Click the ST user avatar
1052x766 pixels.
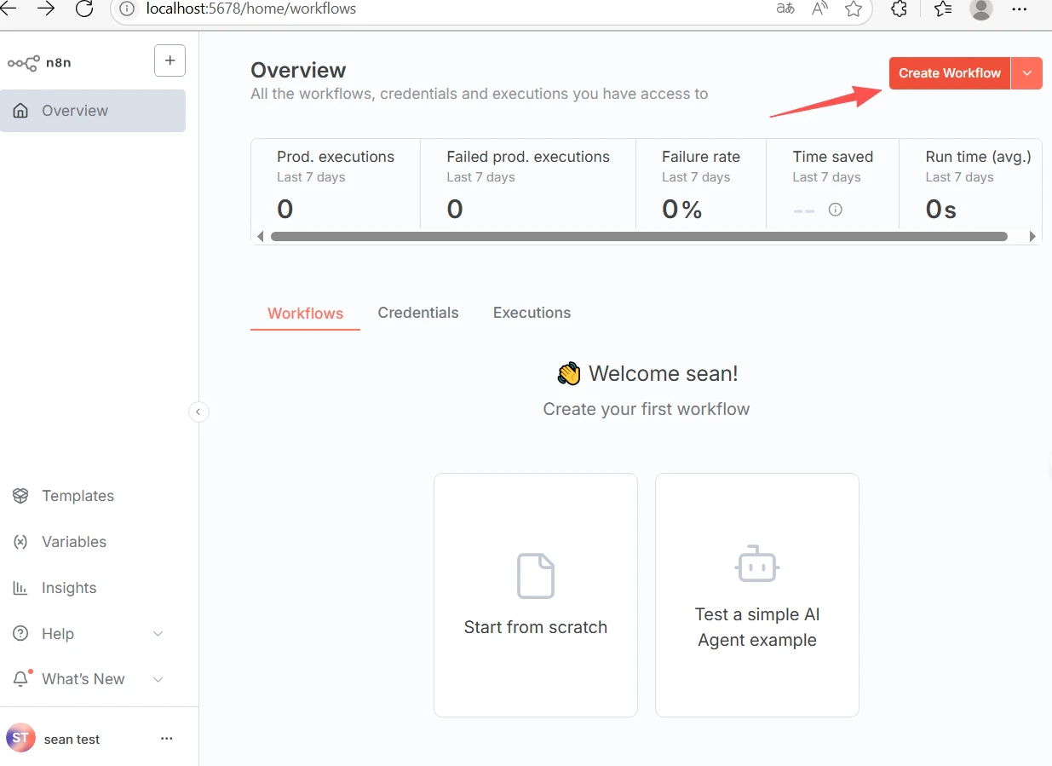pos(20,738)
